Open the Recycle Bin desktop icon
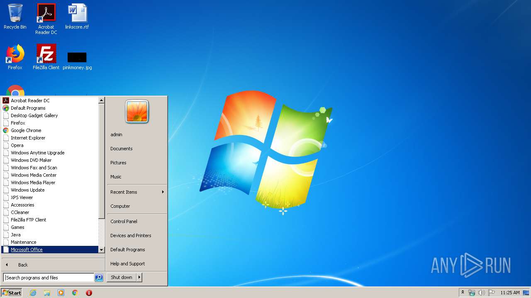Image resolution: width=531 pixels, height=298 pixels. point(15,17)
